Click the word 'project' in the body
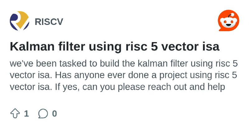Viewport: 249px width, 130px height. tap(173, 76)
